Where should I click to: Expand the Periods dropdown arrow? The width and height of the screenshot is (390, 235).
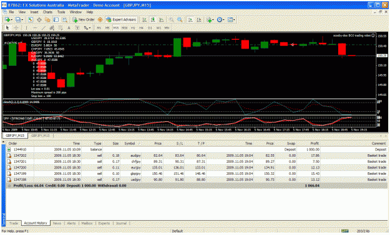point(223,20)
